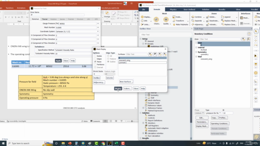The width and height of the screenshot is (260, 146).
Task: Click Operating Conditions button
Action: click(x=220, y=124)
